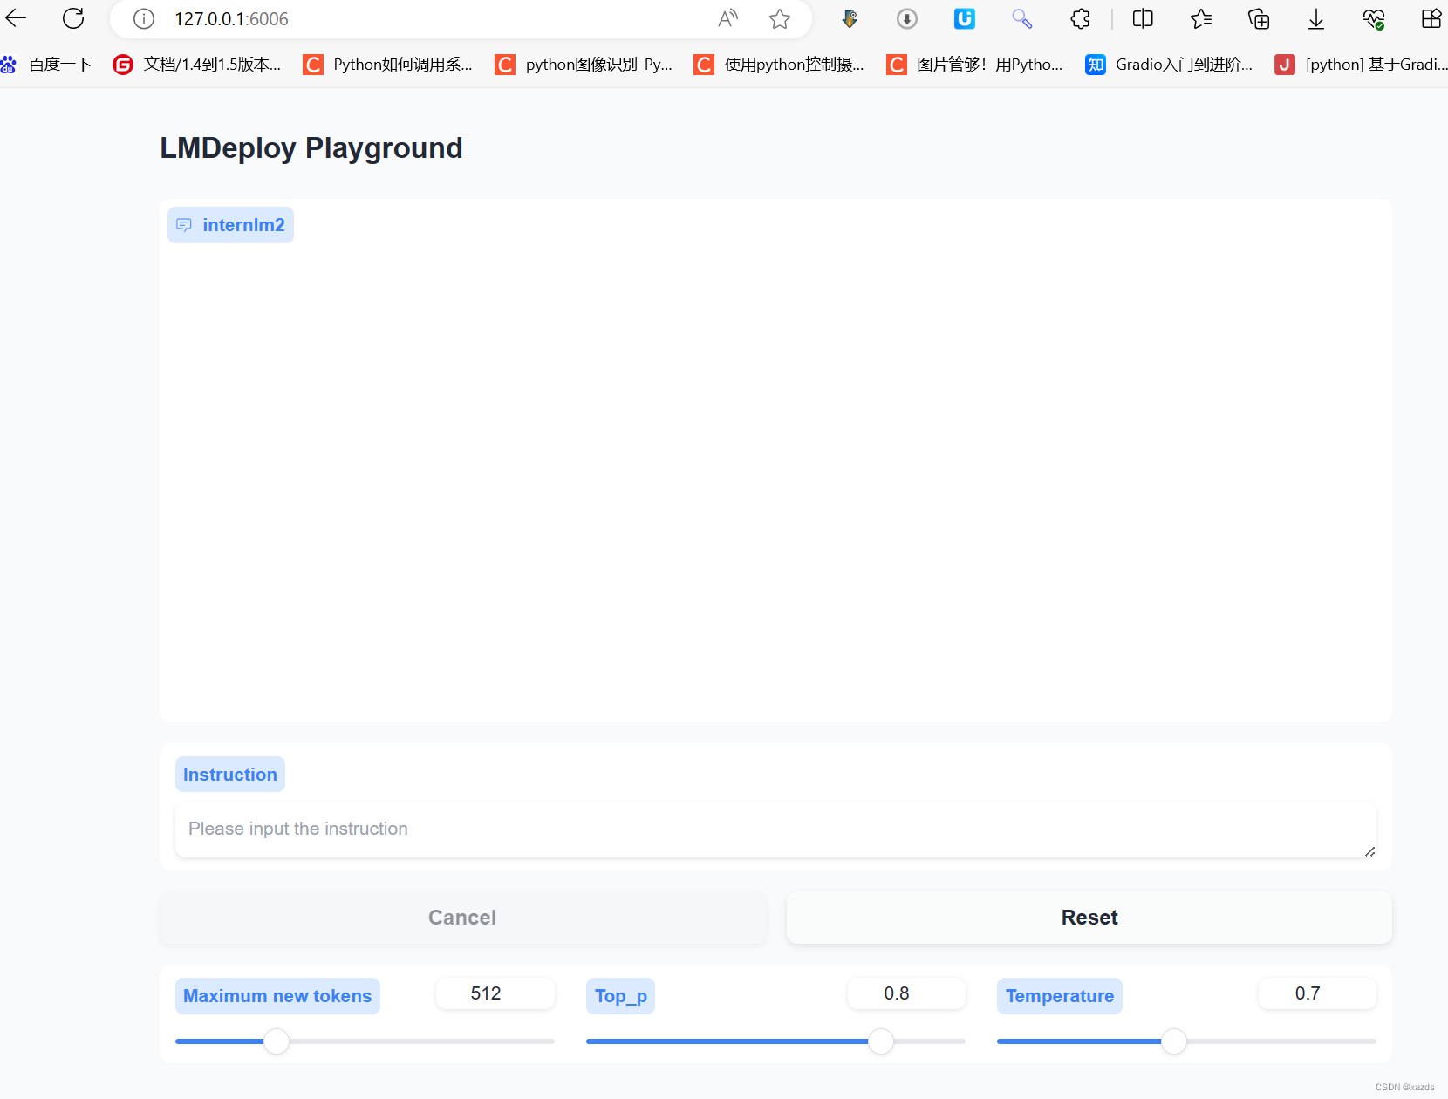Activate the Read aloud icon
This screenshot has height=1099, width=1448.
point(727,19)
